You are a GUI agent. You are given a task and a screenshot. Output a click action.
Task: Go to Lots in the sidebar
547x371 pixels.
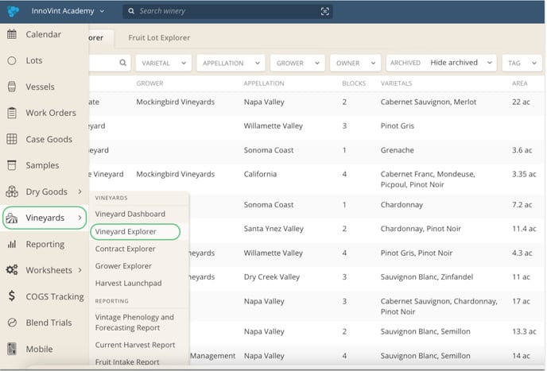click(34, 60)
